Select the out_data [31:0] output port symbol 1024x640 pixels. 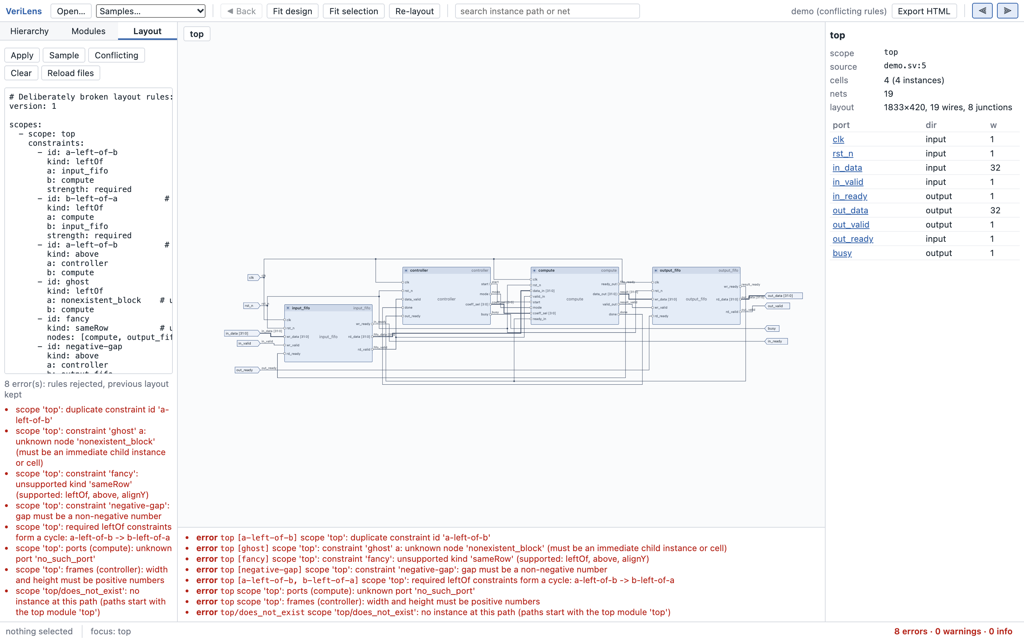(783, 296)
